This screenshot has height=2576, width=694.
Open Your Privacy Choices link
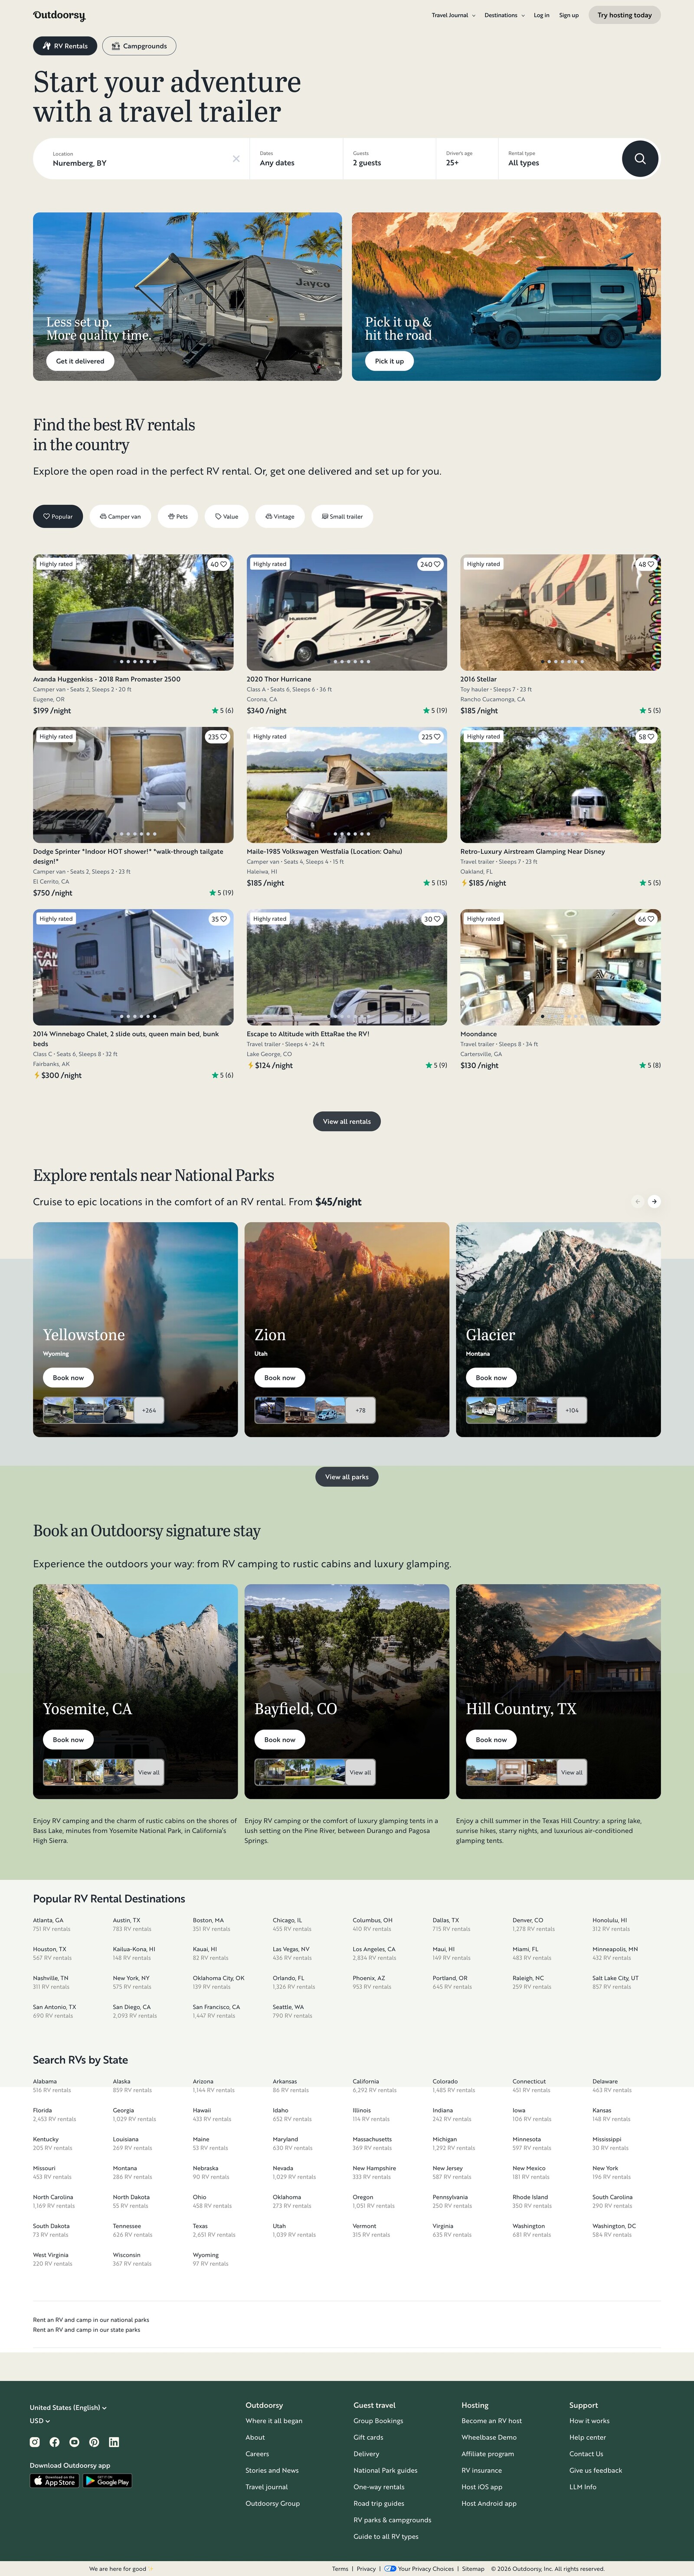tap(419, 2568)
